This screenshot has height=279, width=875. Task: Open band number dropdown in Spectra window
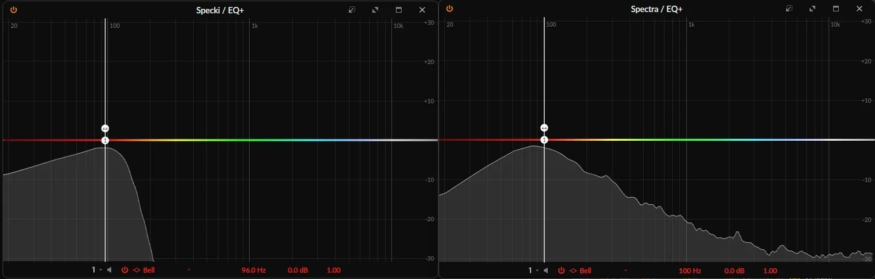(534, 271)
